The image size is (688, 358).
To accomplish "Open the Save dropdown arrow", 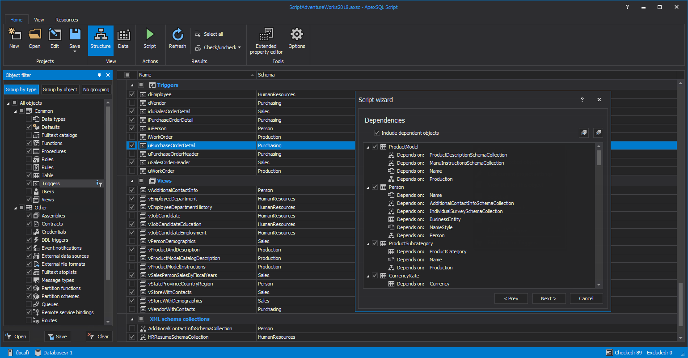I will pos(75,51).
